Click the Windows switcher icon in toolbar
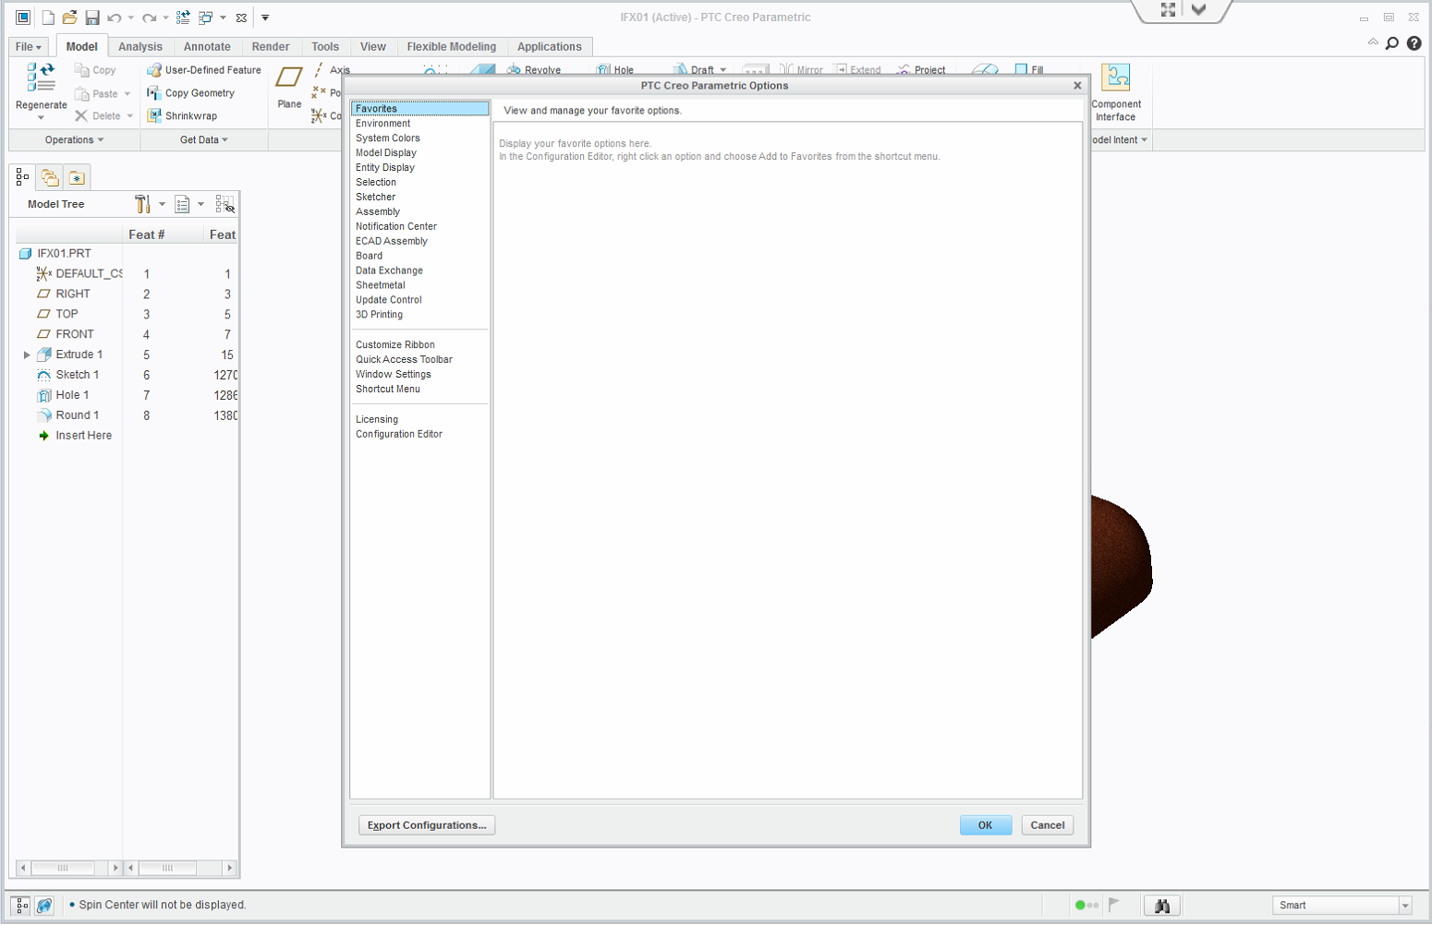Viewport: 1432px width, 925px height. pyautogui.click(x=206, y=18)
